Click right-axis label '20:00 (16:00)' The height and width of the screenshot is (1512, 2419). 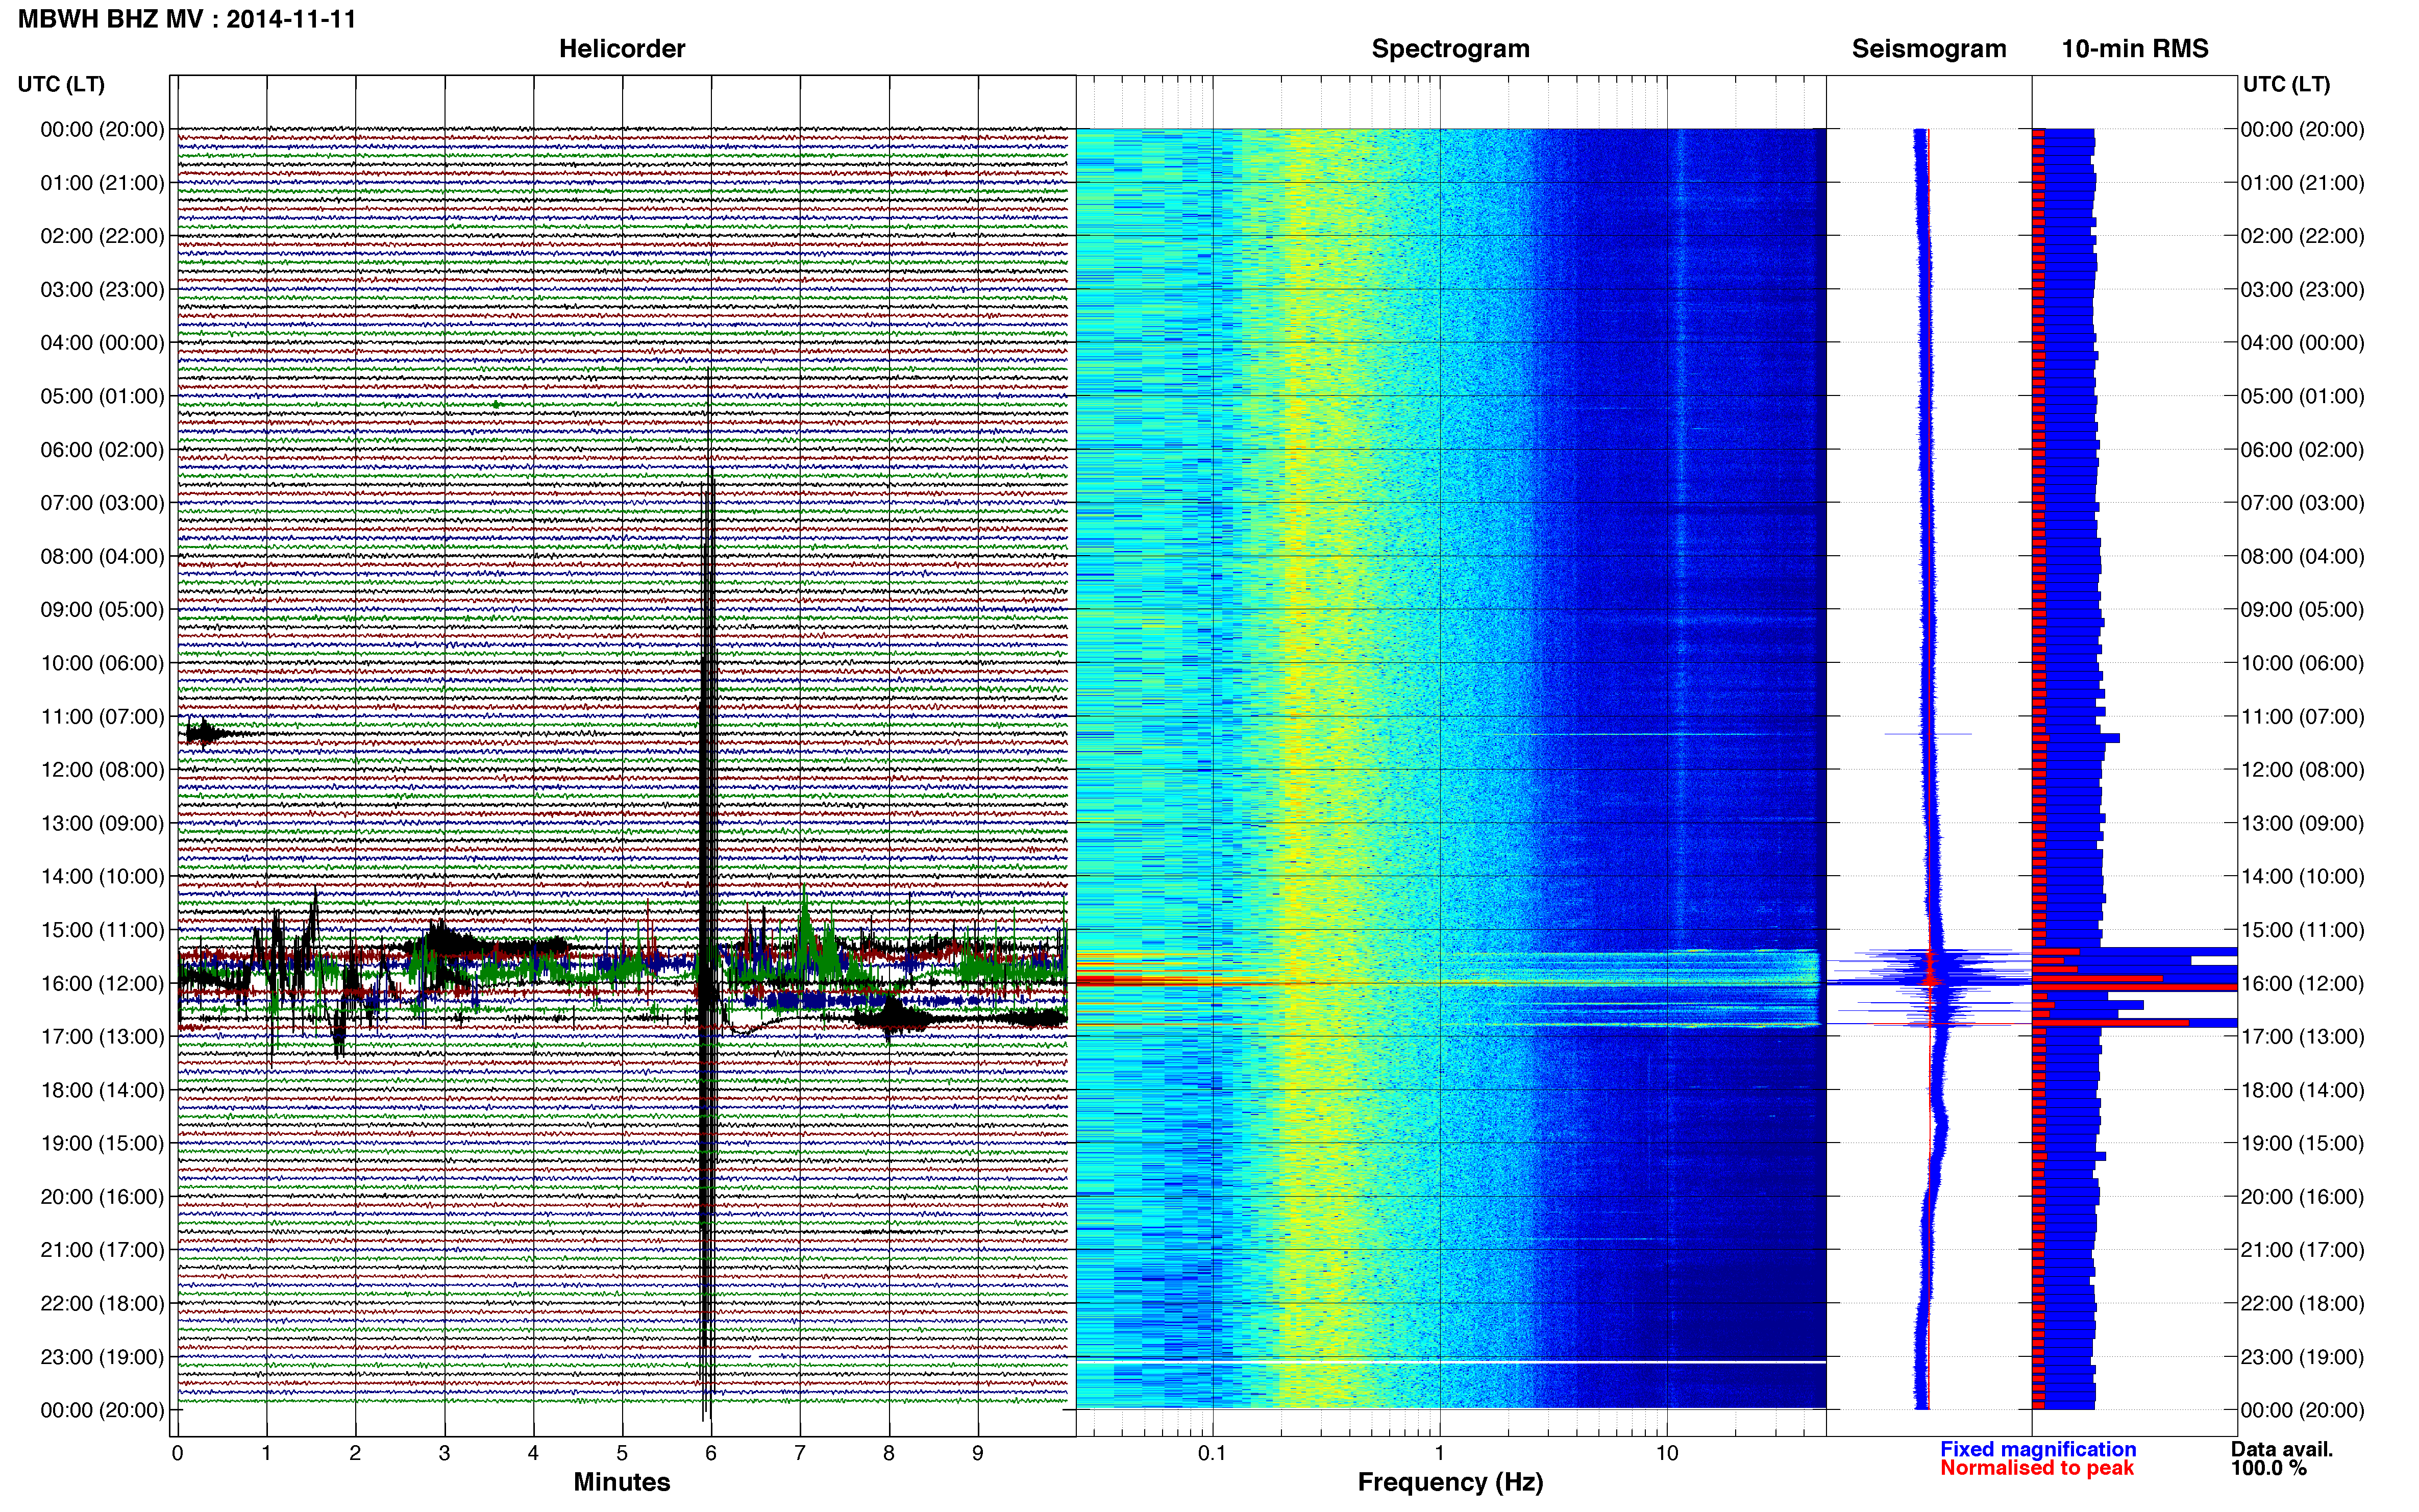2302,1197
